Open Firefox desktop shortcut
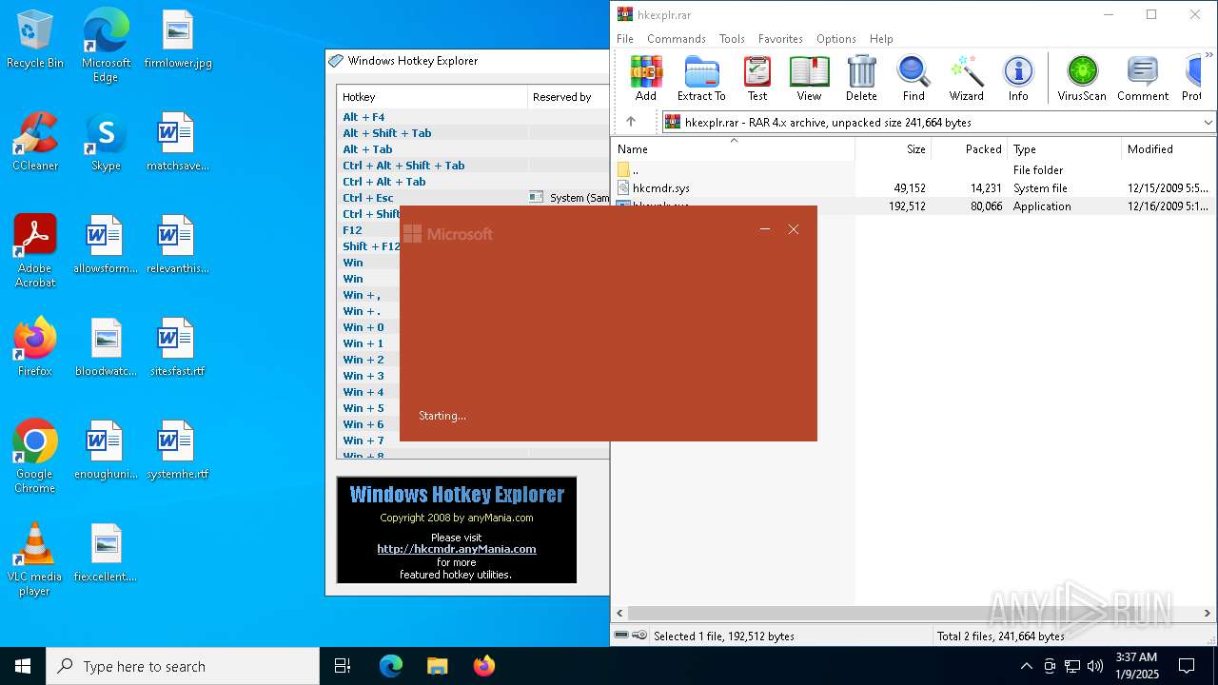The image size is (1218, 685). coord(35,346)
